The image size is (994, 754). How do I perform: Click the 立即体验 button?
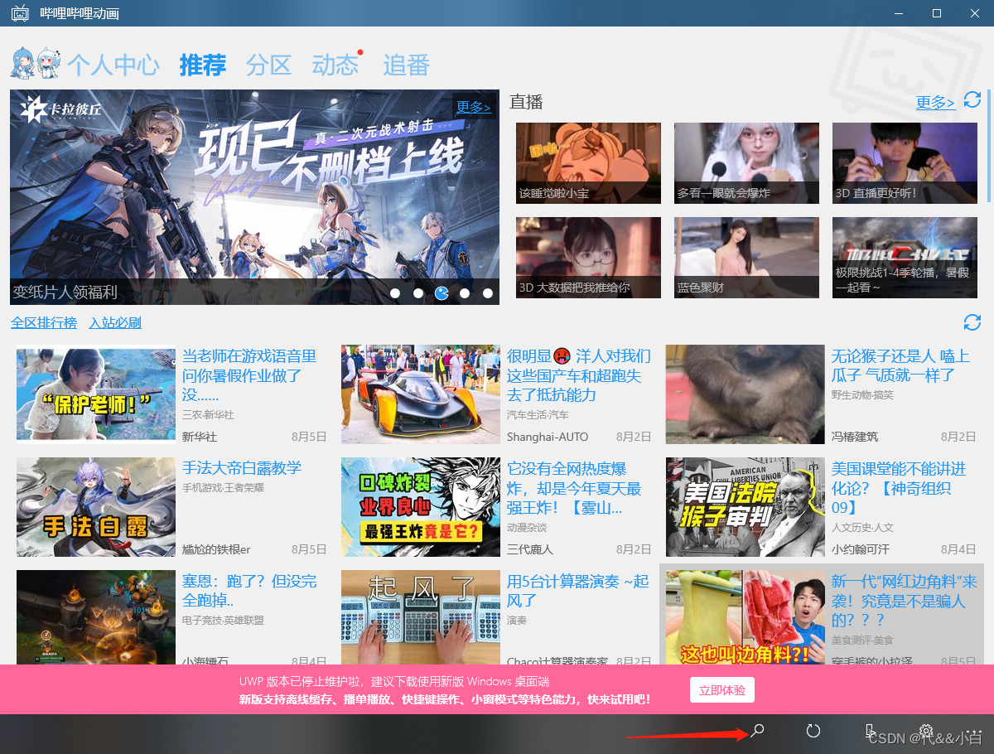click(722, 689)
